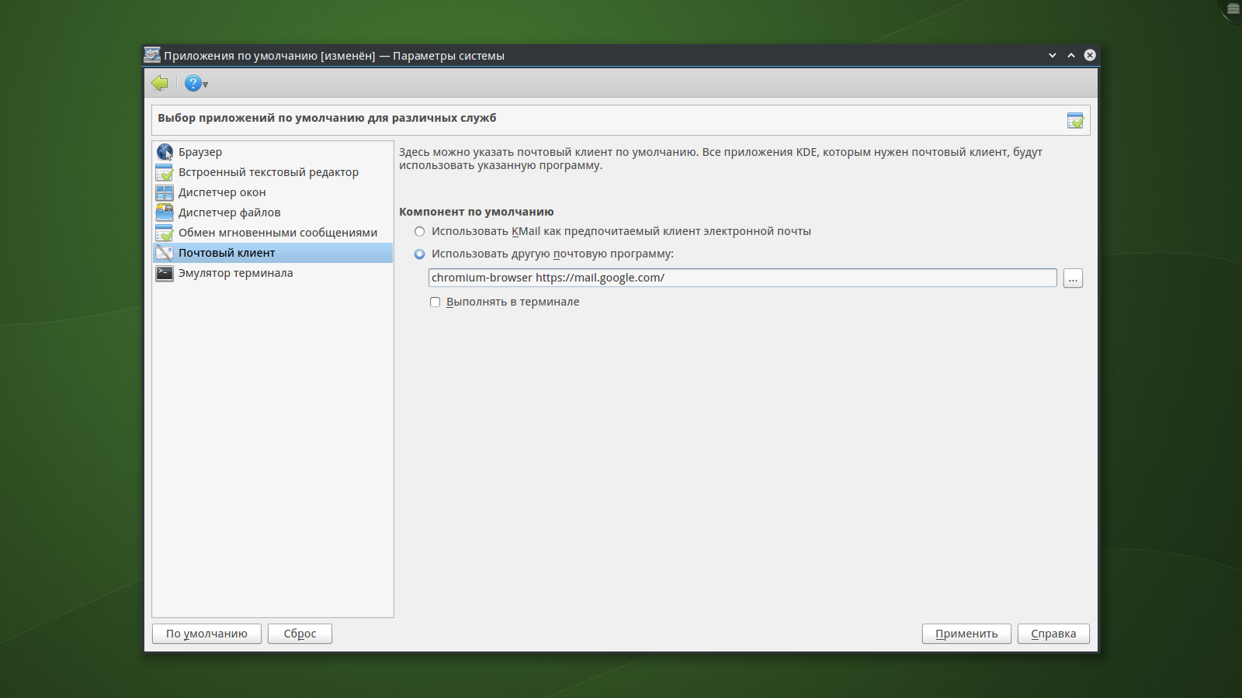Expand the help icon dropdown arrow
This screenshot has width=1242, height=698.
point(206,85)
